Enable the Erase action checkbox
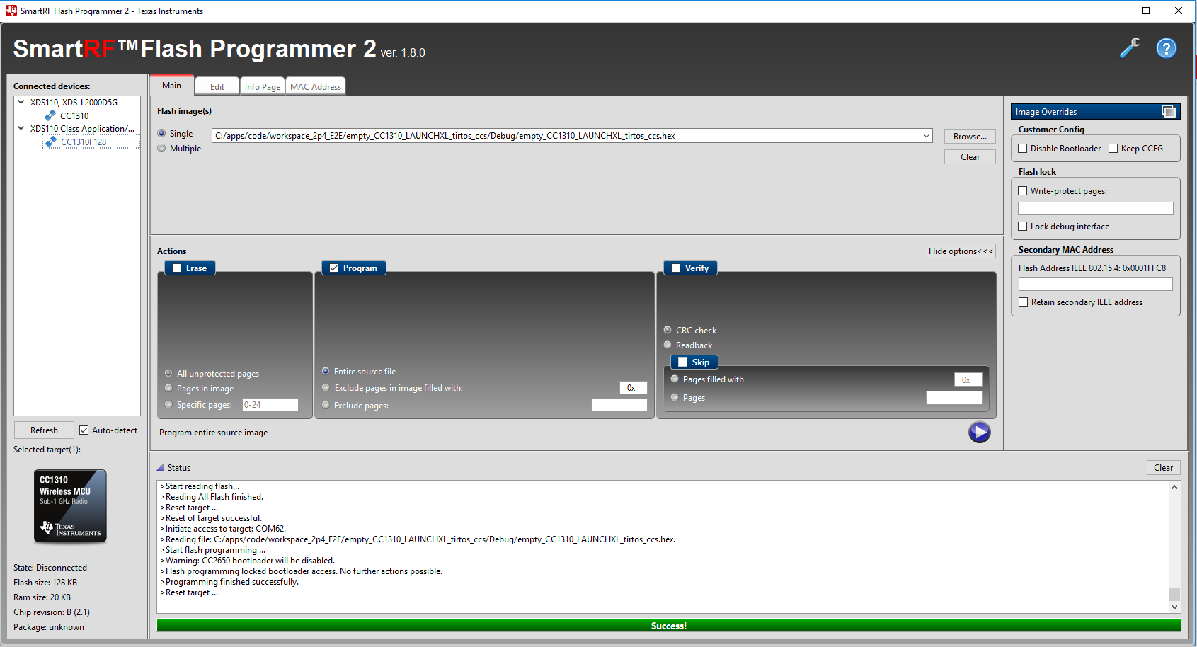This screenshot has width=1197, height=647. 177,268
